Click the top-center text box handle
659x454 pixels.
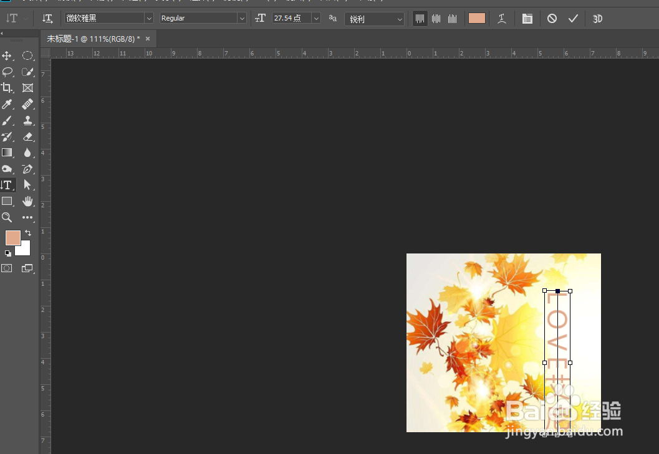pos(557,291)
